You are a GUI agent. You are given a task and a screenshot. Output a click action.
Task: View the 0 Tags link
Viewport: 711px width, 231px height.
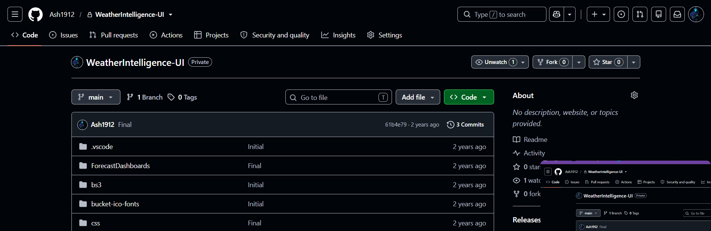182,97
